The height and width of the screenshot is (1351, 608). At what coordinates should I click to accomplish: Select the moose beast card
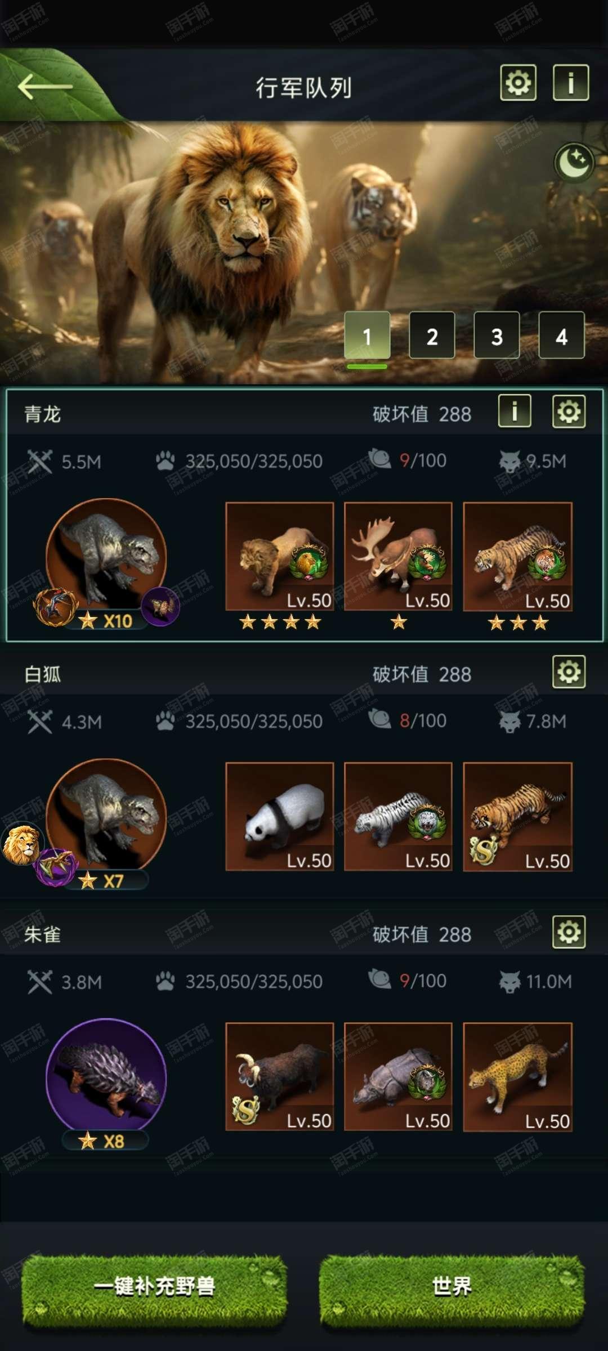398,557
